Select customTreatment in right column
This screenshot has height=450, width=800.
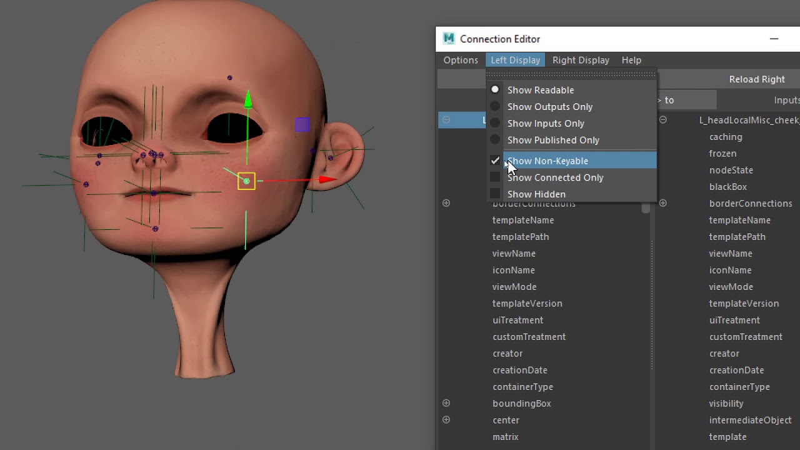click(746, 337)
